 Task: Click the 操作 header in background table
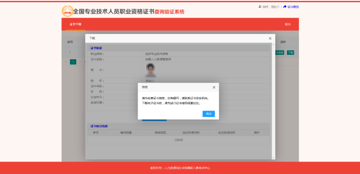[x=283, y=42]
